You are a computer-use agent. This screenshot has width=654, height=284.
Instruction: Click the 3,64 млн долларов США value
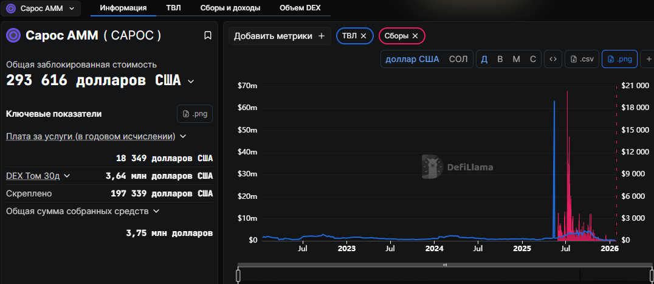click(159, 176)
